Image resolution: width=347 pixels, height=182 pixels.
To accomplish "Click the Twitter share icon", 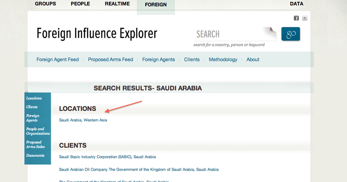I will (305, 18).
